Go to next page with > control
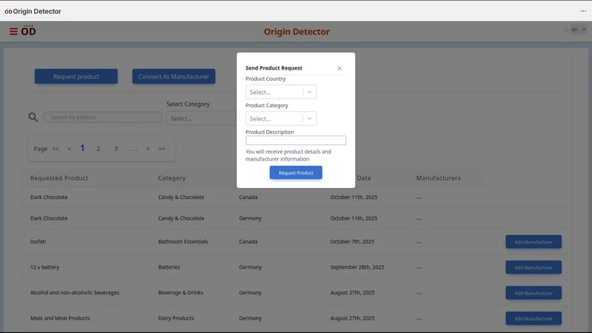 click(x=147, y=149)
